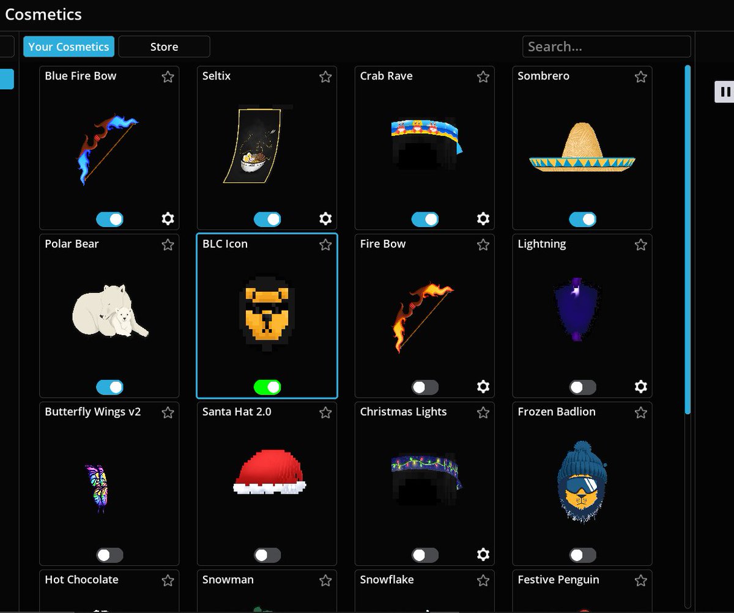Select the Crab Rave bandana preview

[x=427, y=145]
